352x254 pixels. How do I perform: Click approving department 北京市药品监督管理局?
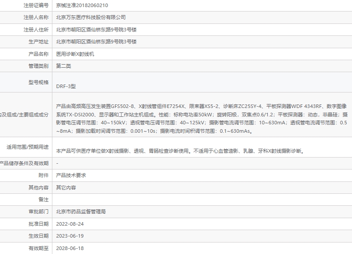[x=81, y=212]
